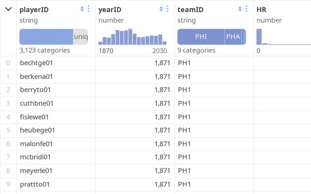Open teamID column options menu
Viewport: 311px width, 194px height.
coord(246,9)
